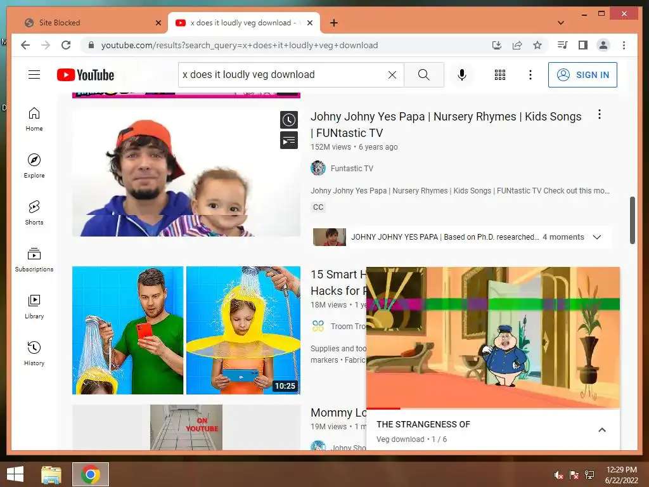Close the Site Blocked tab
This screenshot has width=649, height=487.
click(158, 23)
